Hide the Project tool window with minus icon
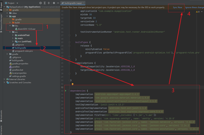 coord(58,3)
